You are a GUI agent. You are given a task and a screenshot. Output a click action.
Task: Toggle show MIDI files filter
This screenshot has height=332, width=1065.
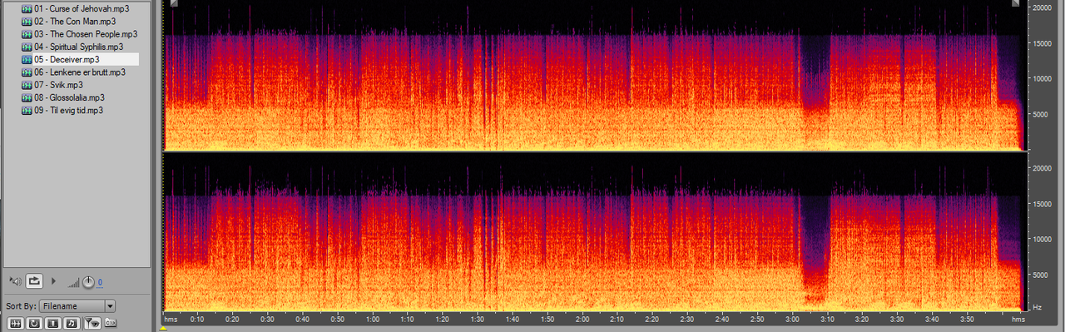click(x=72, y=323)
